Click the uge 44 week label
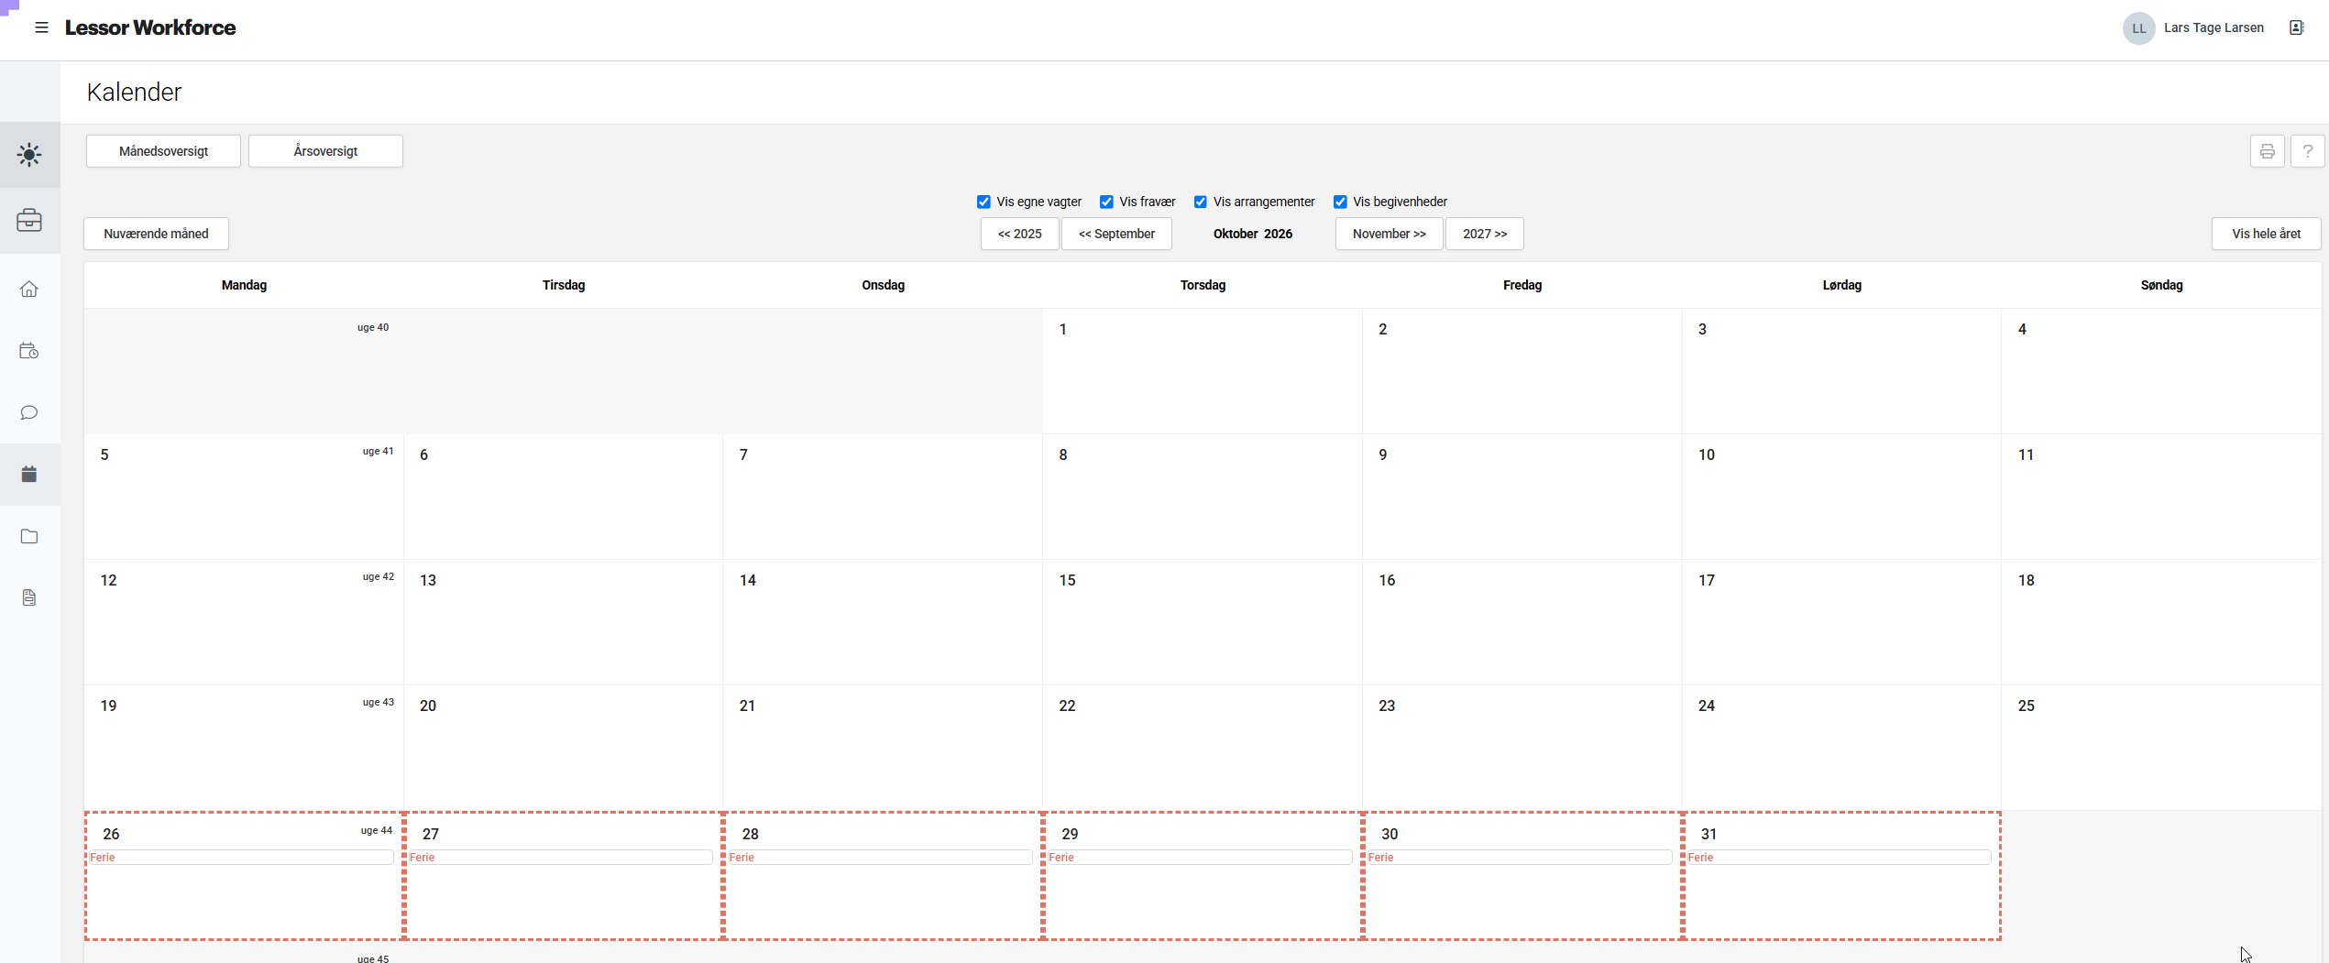This screenshot has height=963, width=2329. coord(377,830)
